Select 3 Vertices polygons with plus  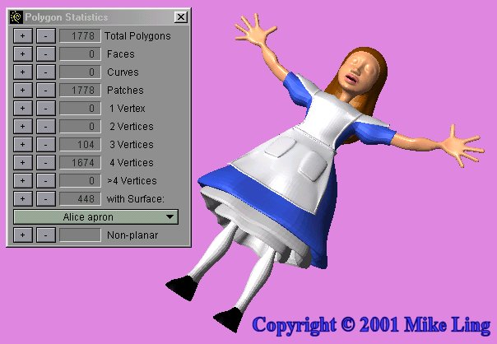pyautogui.click(x=24, y=145)
